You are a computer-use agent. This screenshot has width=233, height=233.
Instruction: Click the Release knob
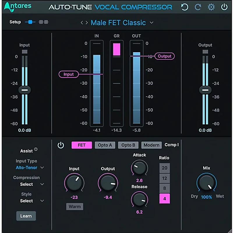pos(140,200)
